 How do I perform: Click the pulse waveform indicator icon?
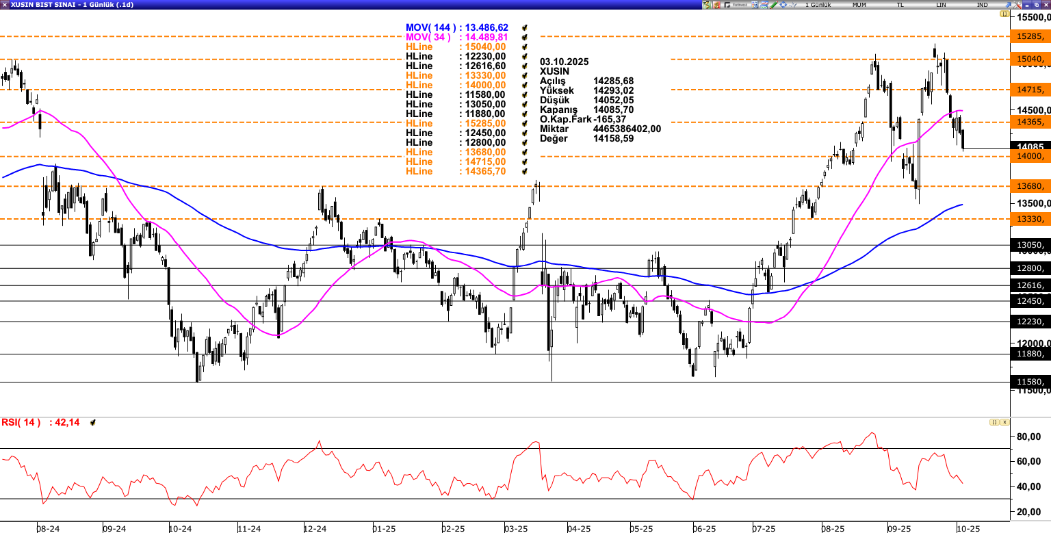pyautogui.click(x=793, y=5)
